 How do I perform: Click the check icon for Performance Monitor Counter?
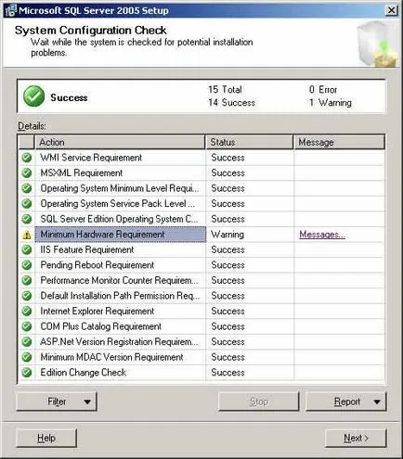[27, 280]
